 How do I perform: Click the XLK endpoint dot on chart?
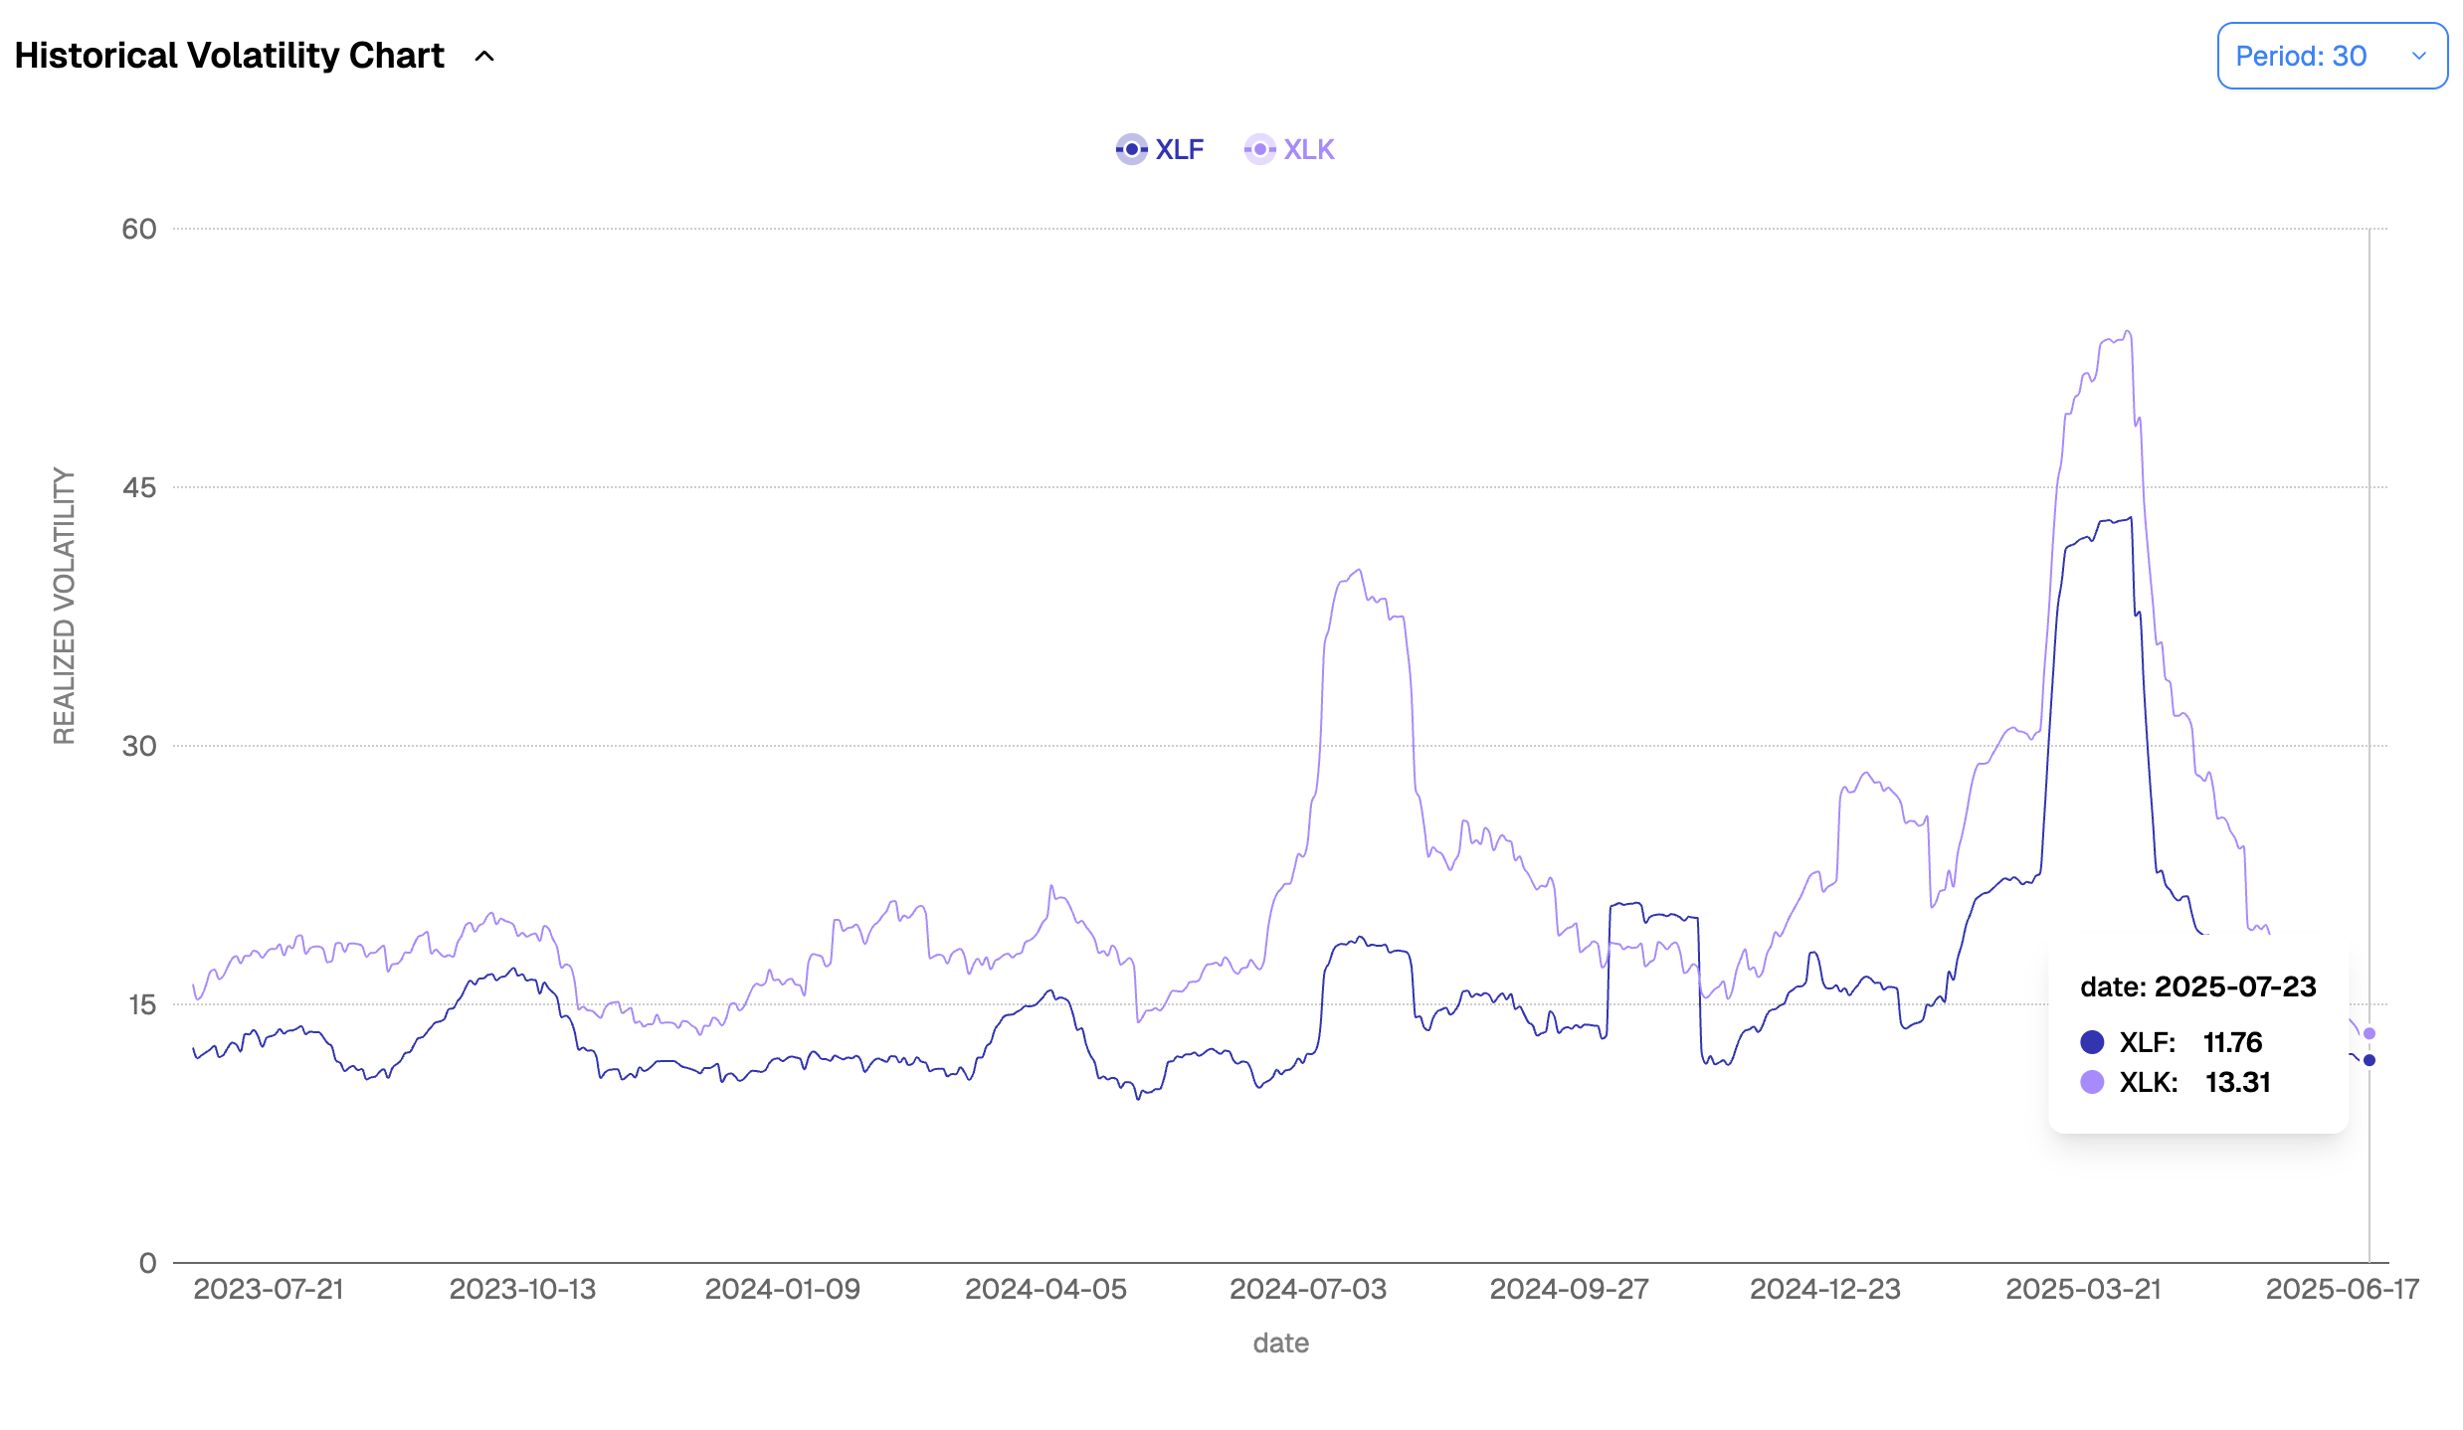[x=2369, y=1034]
